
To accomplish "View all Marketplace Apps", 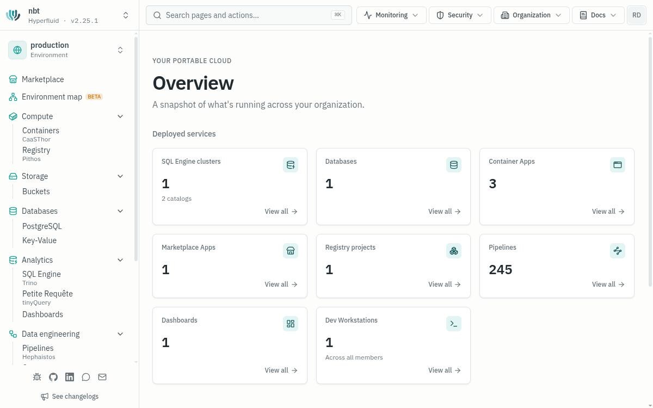I will pyautogui.click(x=281, y=285).
